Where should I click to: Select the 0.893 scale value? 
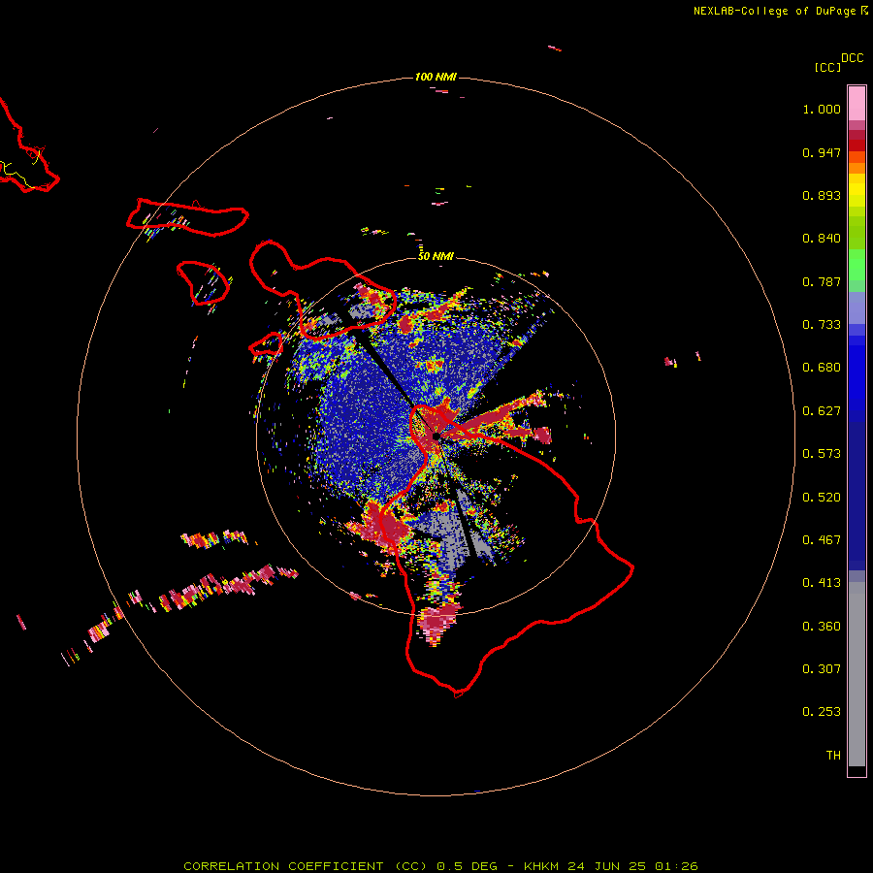[822, 195]
